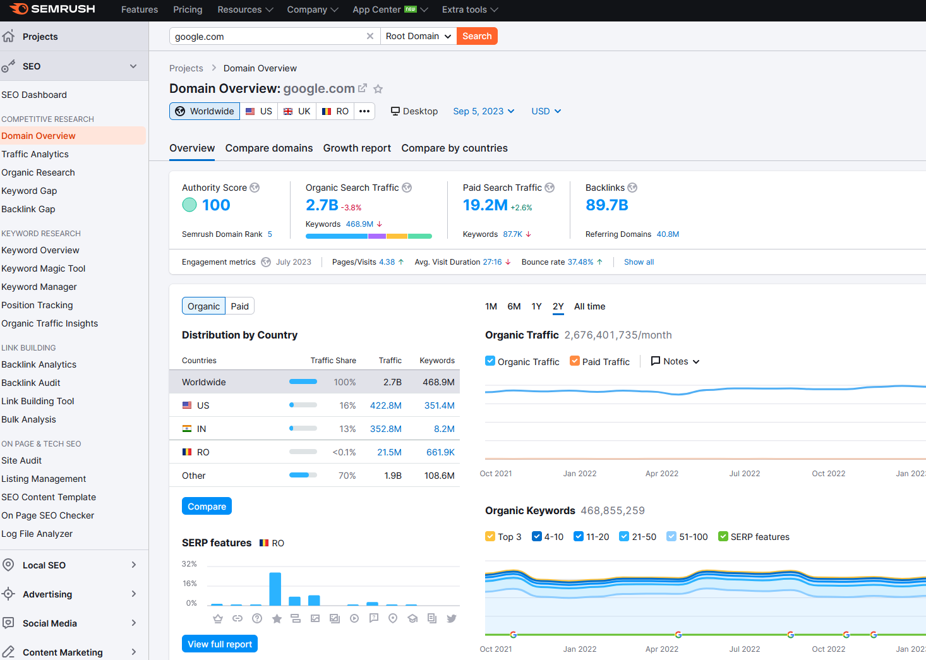This screenshot has height=660, width=926.
Task: Enable the Top 3 keywords checkbox
Action: coord(490,536)
